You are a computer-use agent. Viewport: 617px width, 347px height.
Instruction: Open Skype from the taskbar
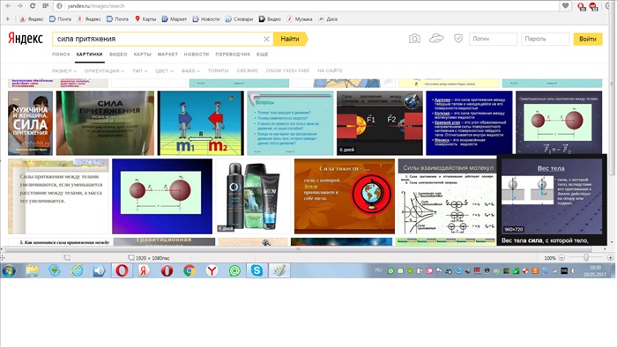pyautogui.click(x=257, y=270)
